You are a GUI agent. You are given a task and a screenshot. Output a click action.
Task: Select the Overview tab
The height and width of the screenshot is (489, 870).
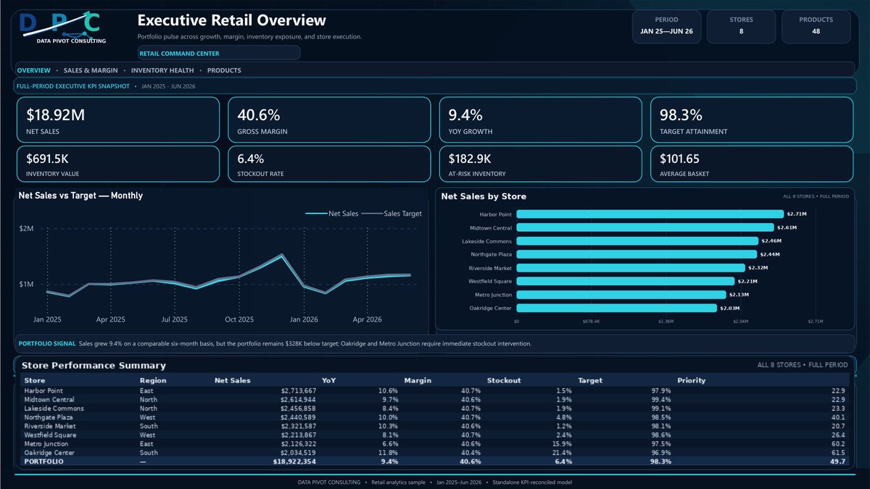pyautogui.click(x=33, y=70)
